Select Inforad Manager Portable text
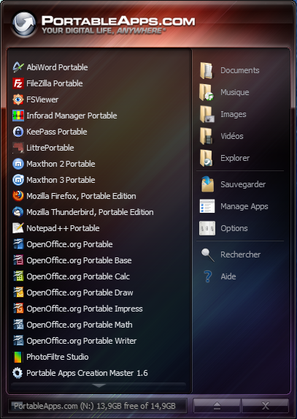 coord(72,116)
